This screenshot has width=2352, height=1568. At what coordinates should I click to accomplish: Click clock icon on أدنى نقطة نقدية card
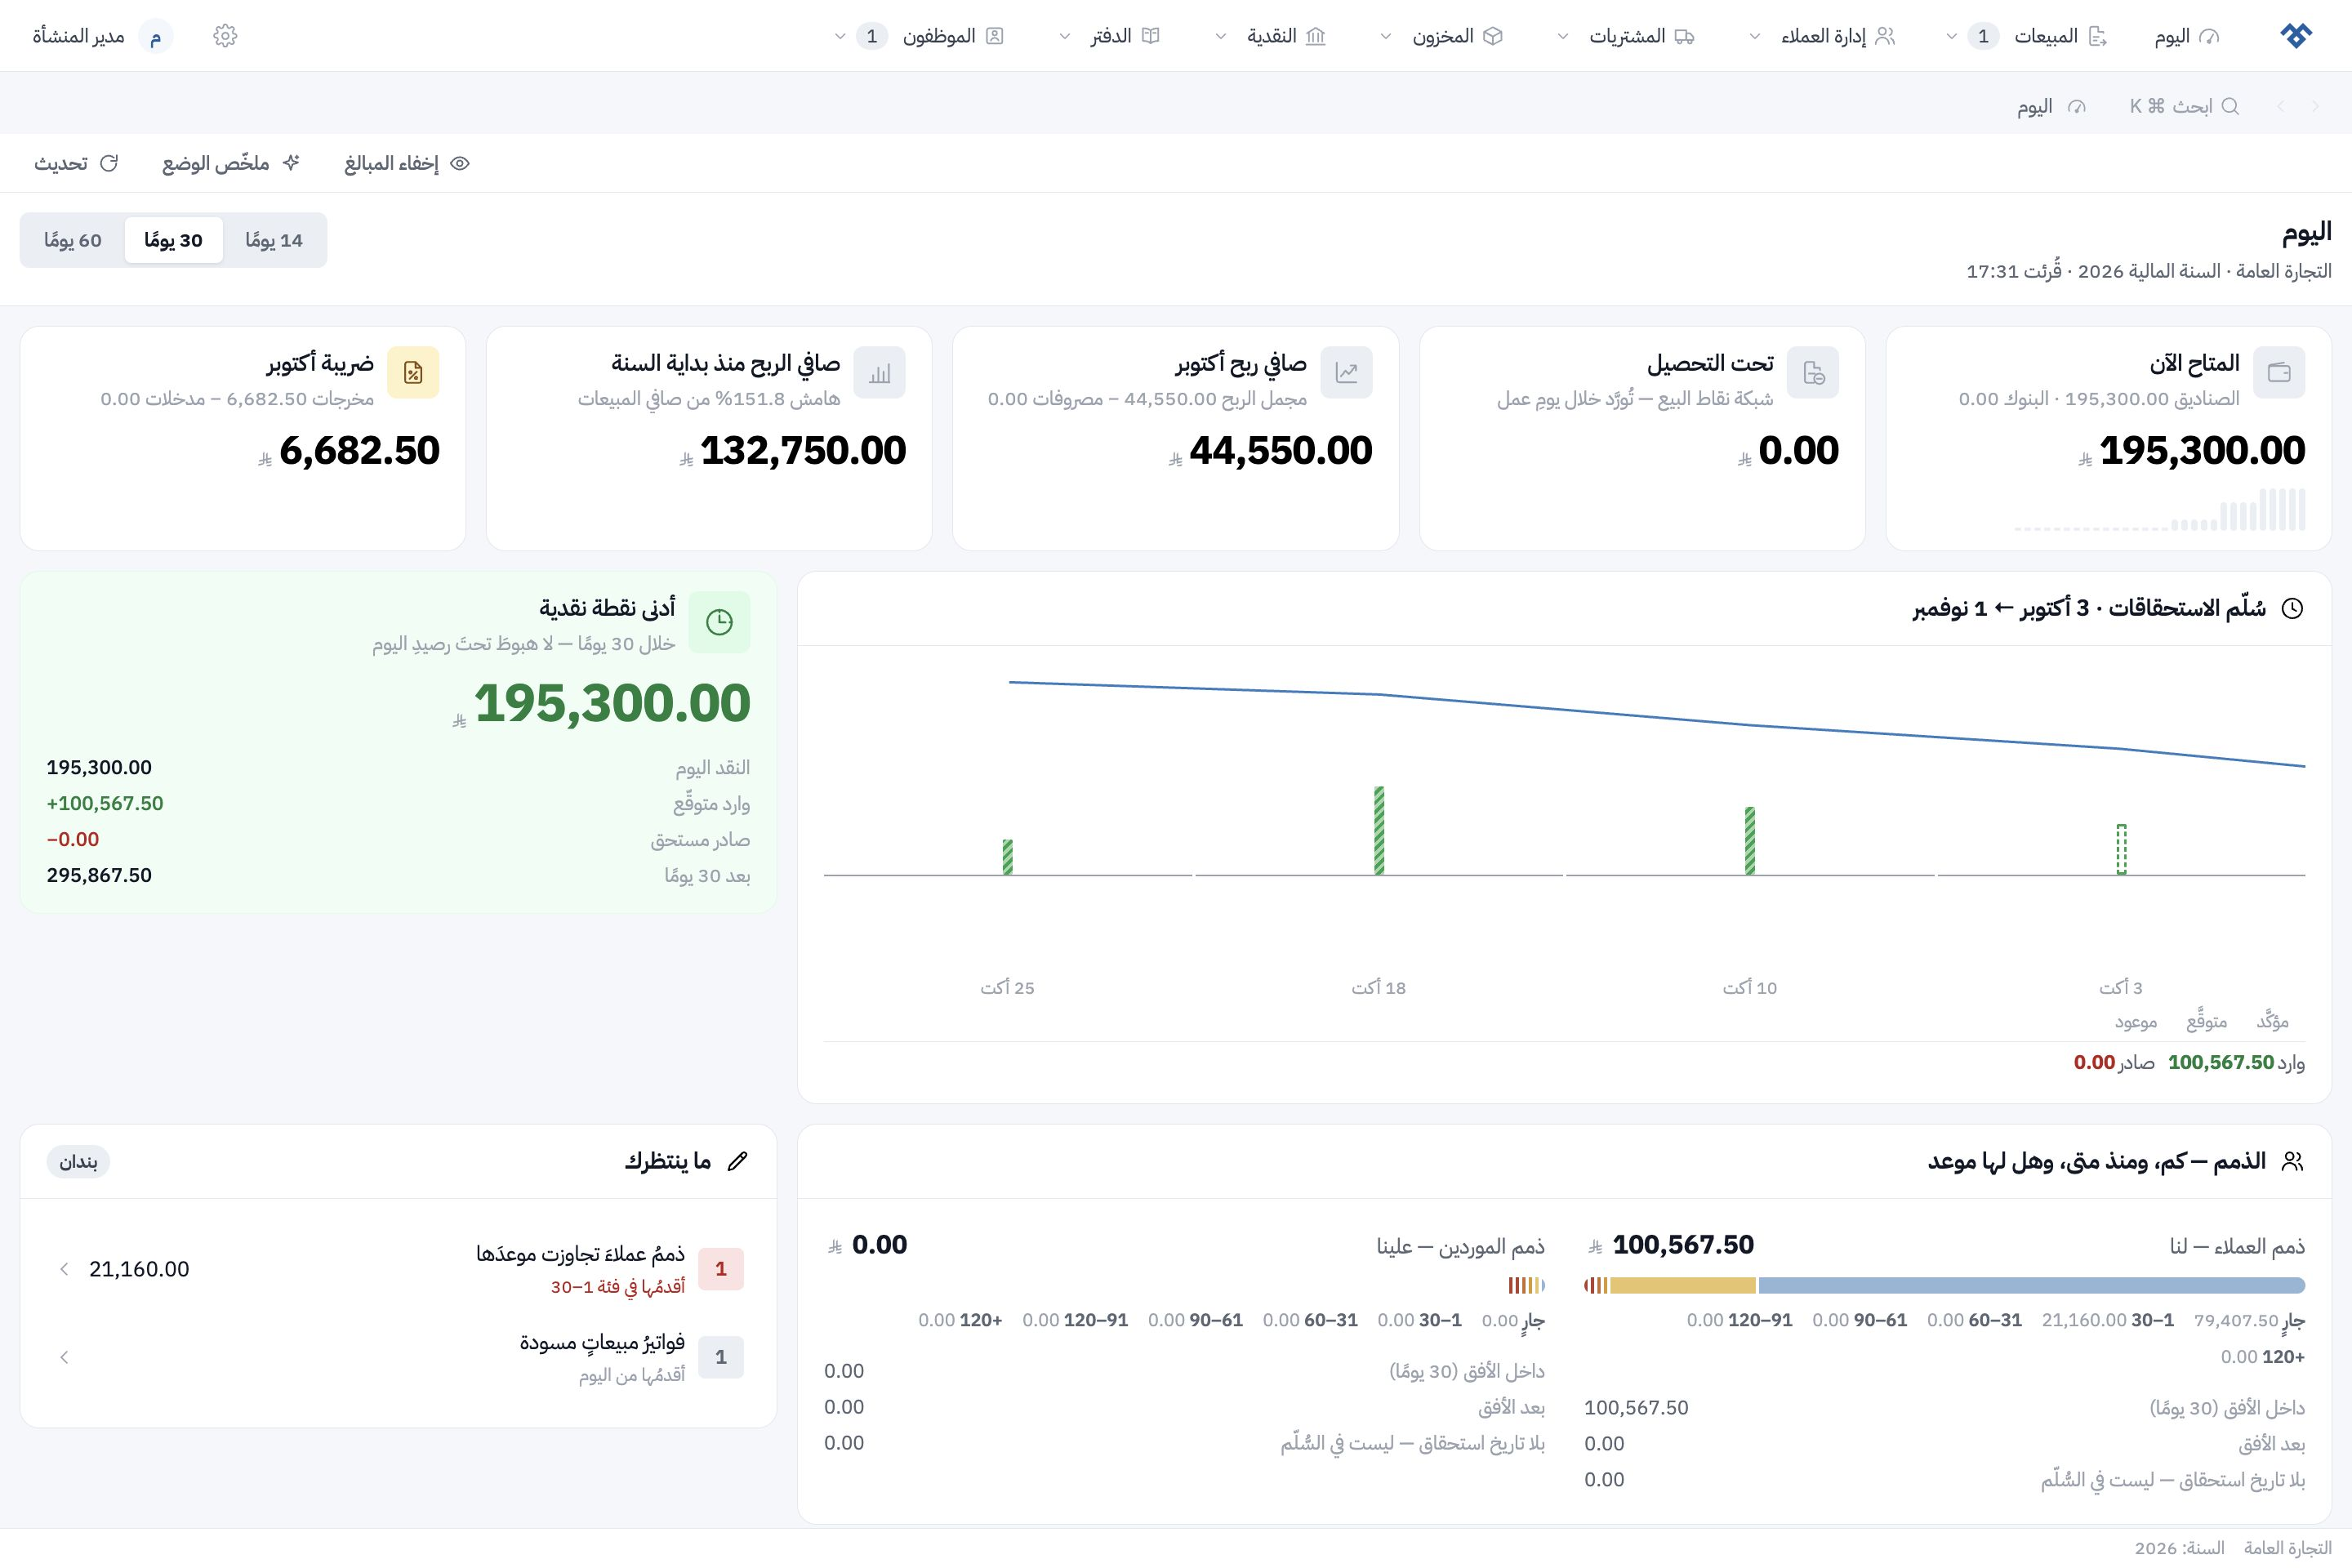click(x=719, y=622)
